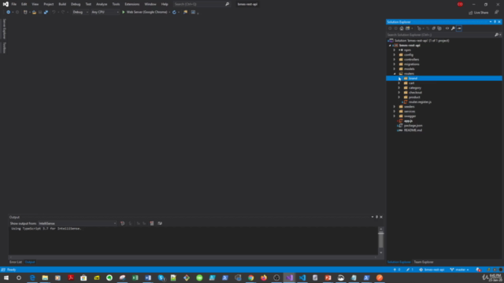This screenshot has height=283, width=504.
Task: Click the master branch in status bar
Action: pyautogui.click(x=460, y=270)
